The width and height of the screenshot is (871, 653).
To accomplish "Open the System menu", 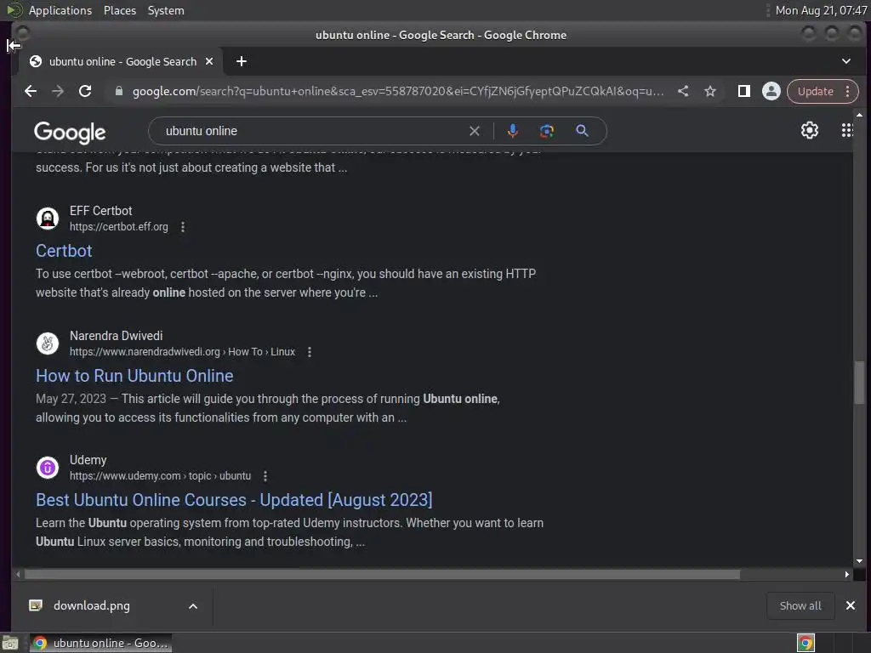I will click(166, 10).
